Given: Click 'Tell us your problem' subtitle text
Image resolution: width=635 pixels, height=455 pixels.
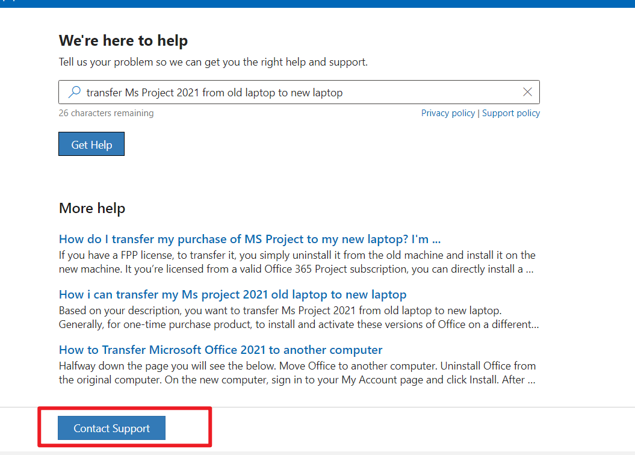Looking at the screenshot, I should tap(213, 62).
